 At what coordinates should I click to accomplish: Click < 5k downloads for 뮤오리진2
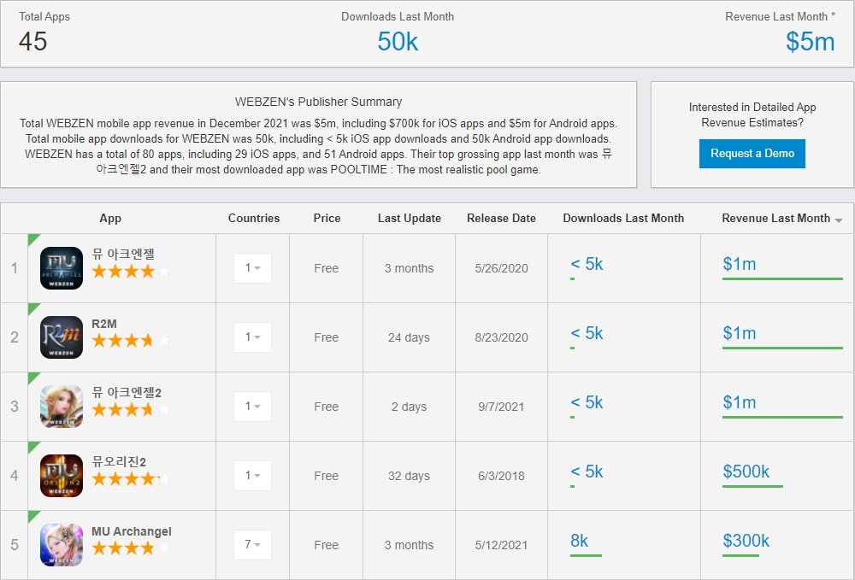pos(587,472)
